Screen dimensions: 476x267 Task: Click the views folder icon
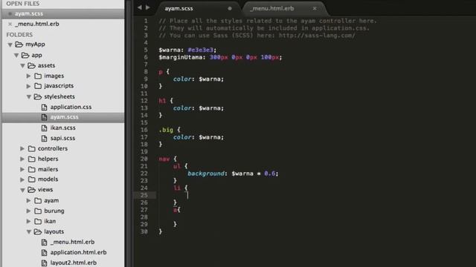(31, 190)
